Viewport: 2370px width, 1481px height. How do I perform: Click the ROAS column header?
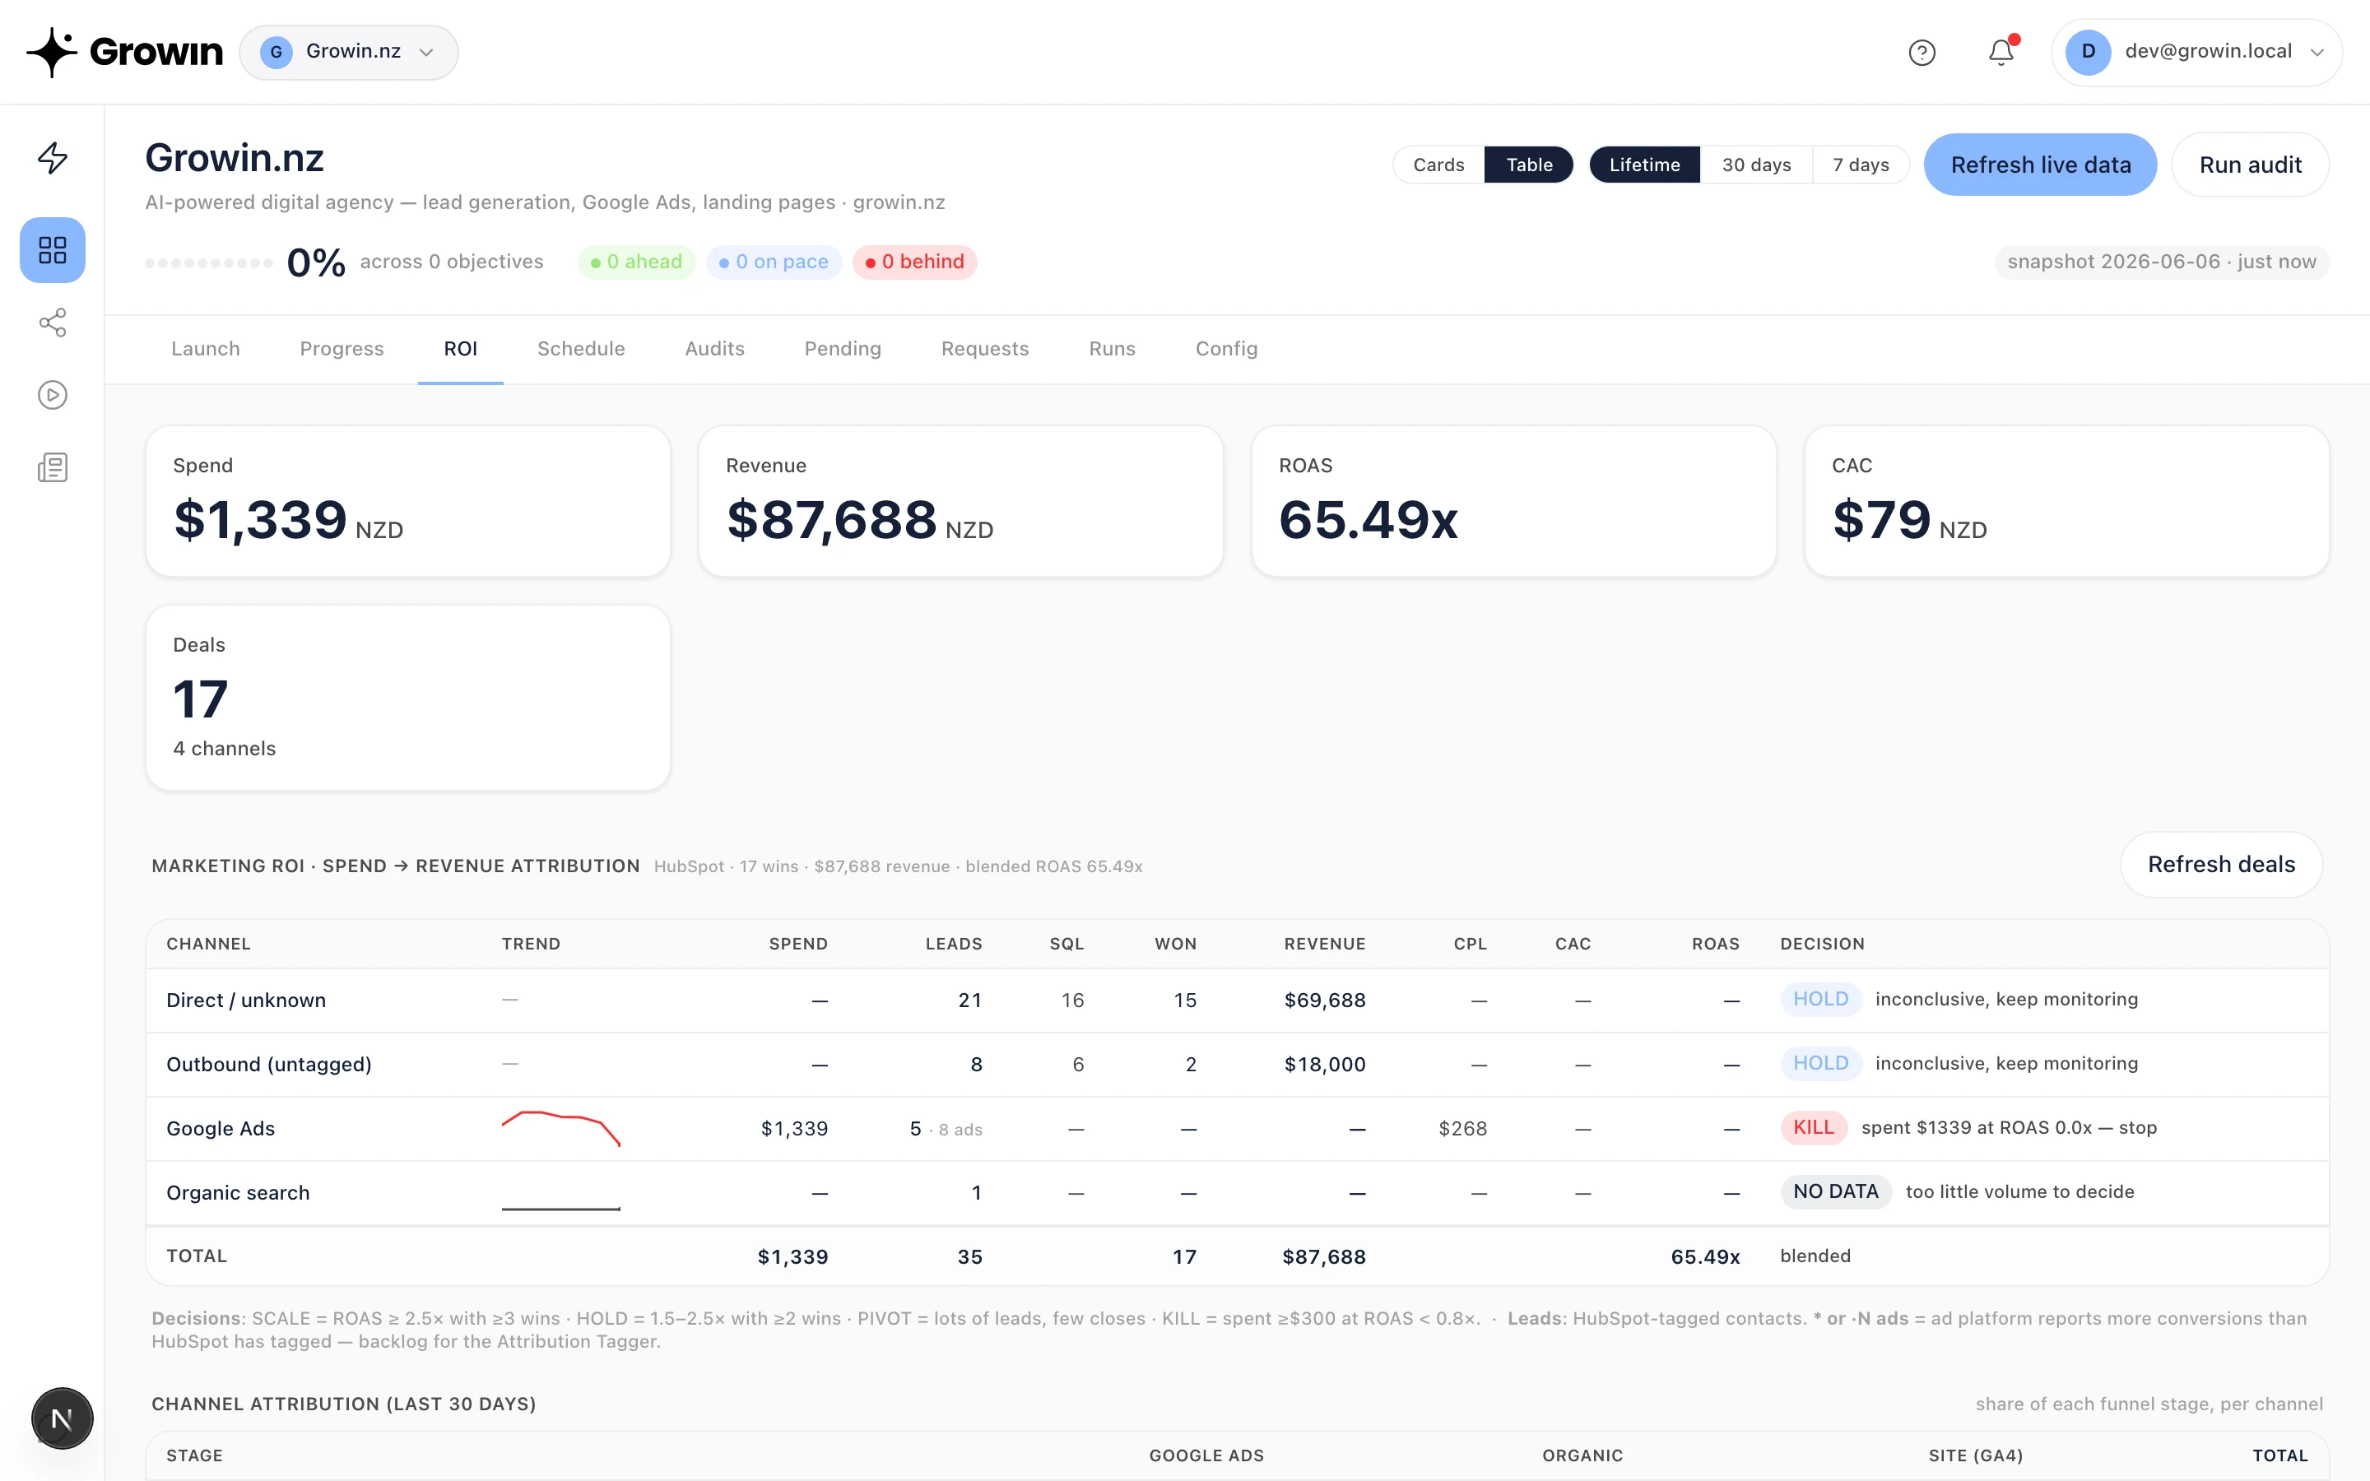[1715, 943]
